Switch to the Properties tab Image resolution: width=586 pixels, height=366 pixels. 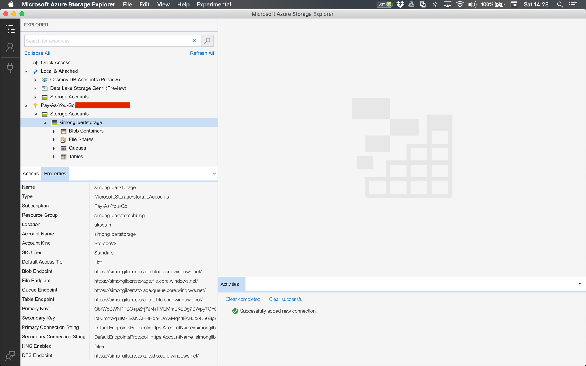click(x=55, y=174)
